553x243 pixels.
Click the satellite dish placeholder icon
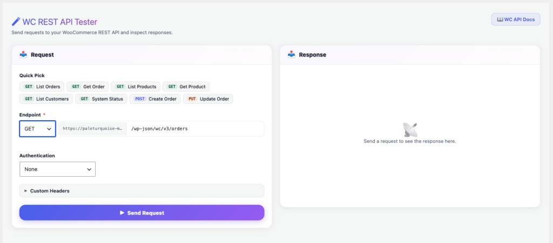coord(410,130)
